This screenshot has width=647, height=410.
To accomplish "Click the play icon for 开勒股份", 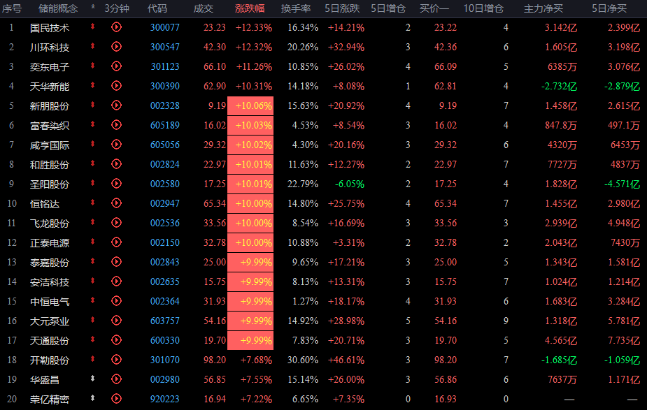I will (116, 360).
